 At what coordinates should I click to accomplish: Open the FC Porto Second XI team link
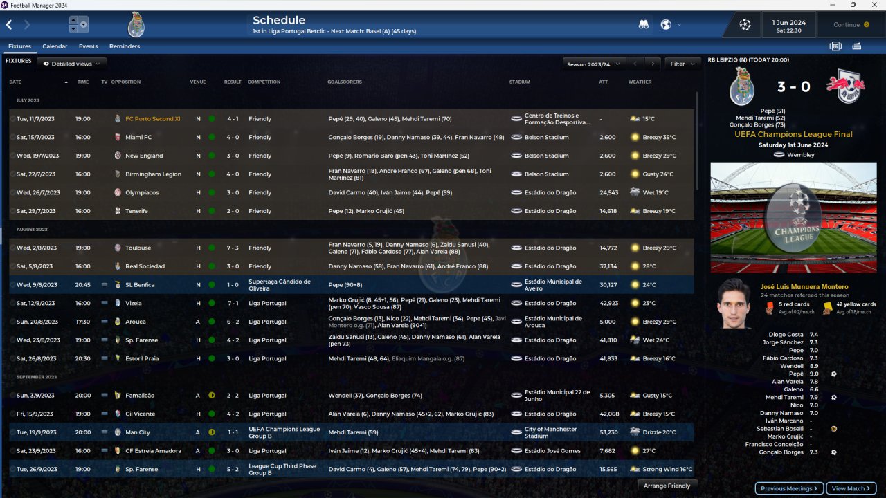[153, 119]
